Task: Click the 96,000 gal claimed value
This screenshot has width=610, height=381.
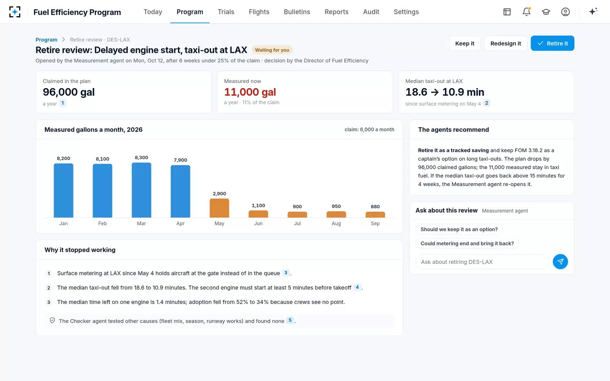Action: (x=69, y=92)
